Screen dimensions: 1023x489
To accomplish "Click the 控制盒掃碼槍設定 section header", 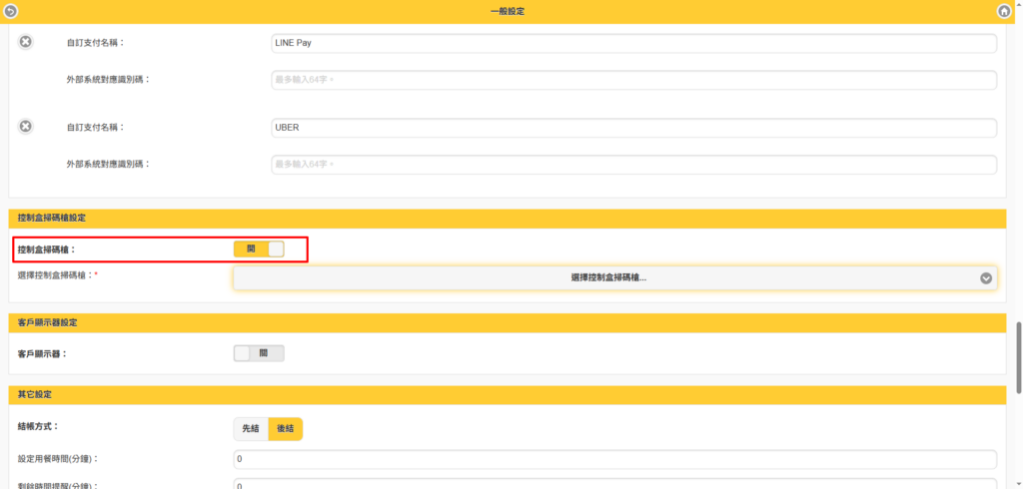I will pyautogui.click(x=507, y=218).
